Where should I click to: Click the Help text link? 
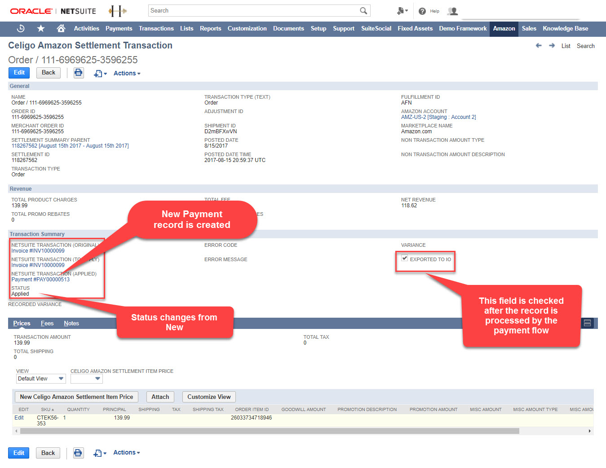435,11
